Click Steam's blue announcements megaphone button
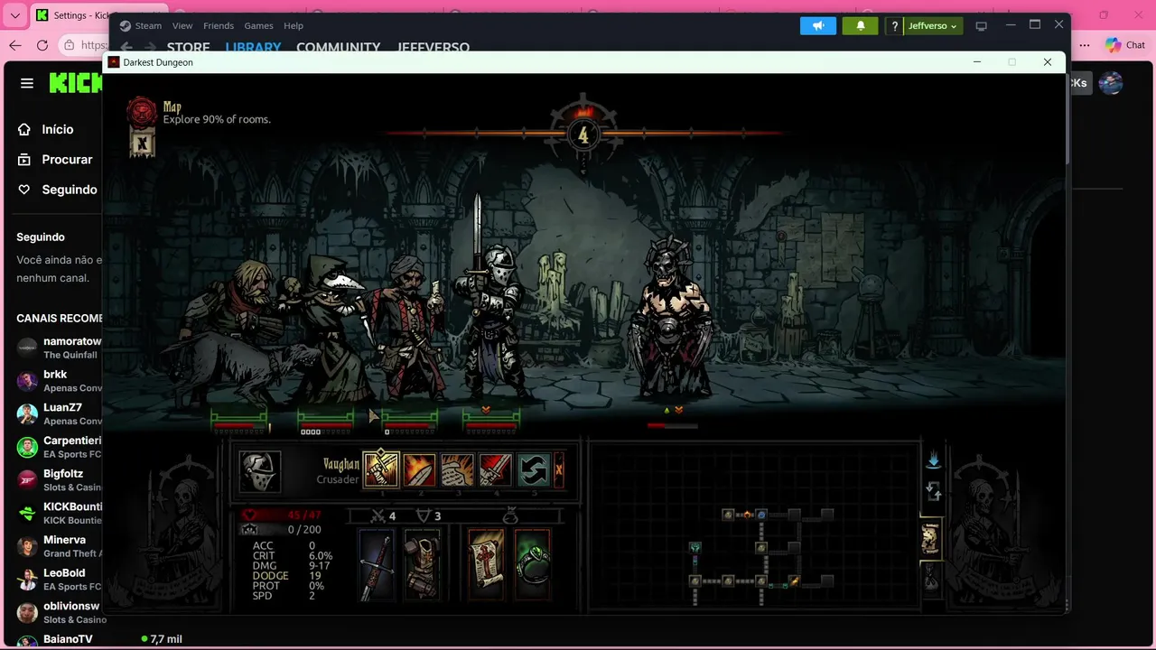This screenshot has height=650, width=1156. pos(818,25)
